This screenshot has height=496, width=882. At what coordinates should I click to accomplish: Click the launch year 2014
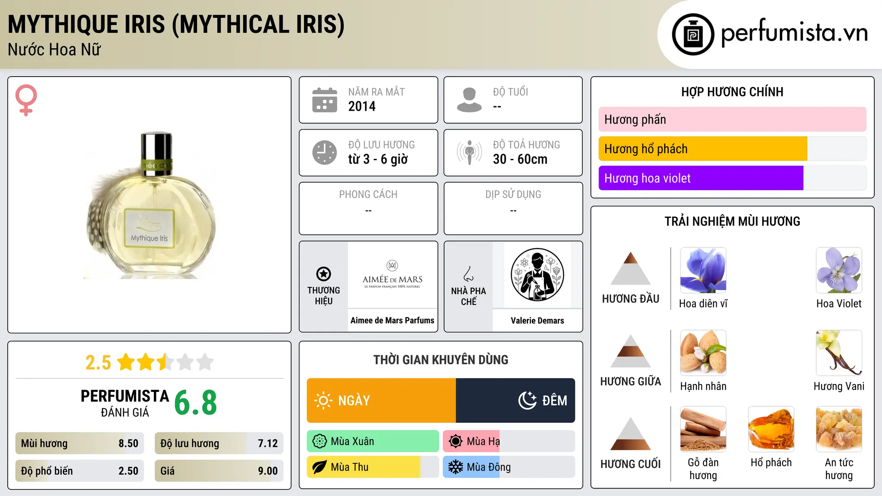[x=362, y=106]
